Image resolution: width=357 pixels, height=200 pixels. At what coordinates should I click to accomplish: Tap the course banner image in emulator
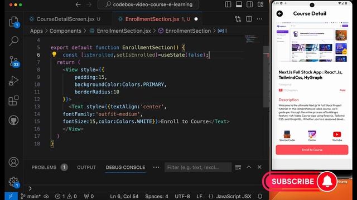point(312,42)
